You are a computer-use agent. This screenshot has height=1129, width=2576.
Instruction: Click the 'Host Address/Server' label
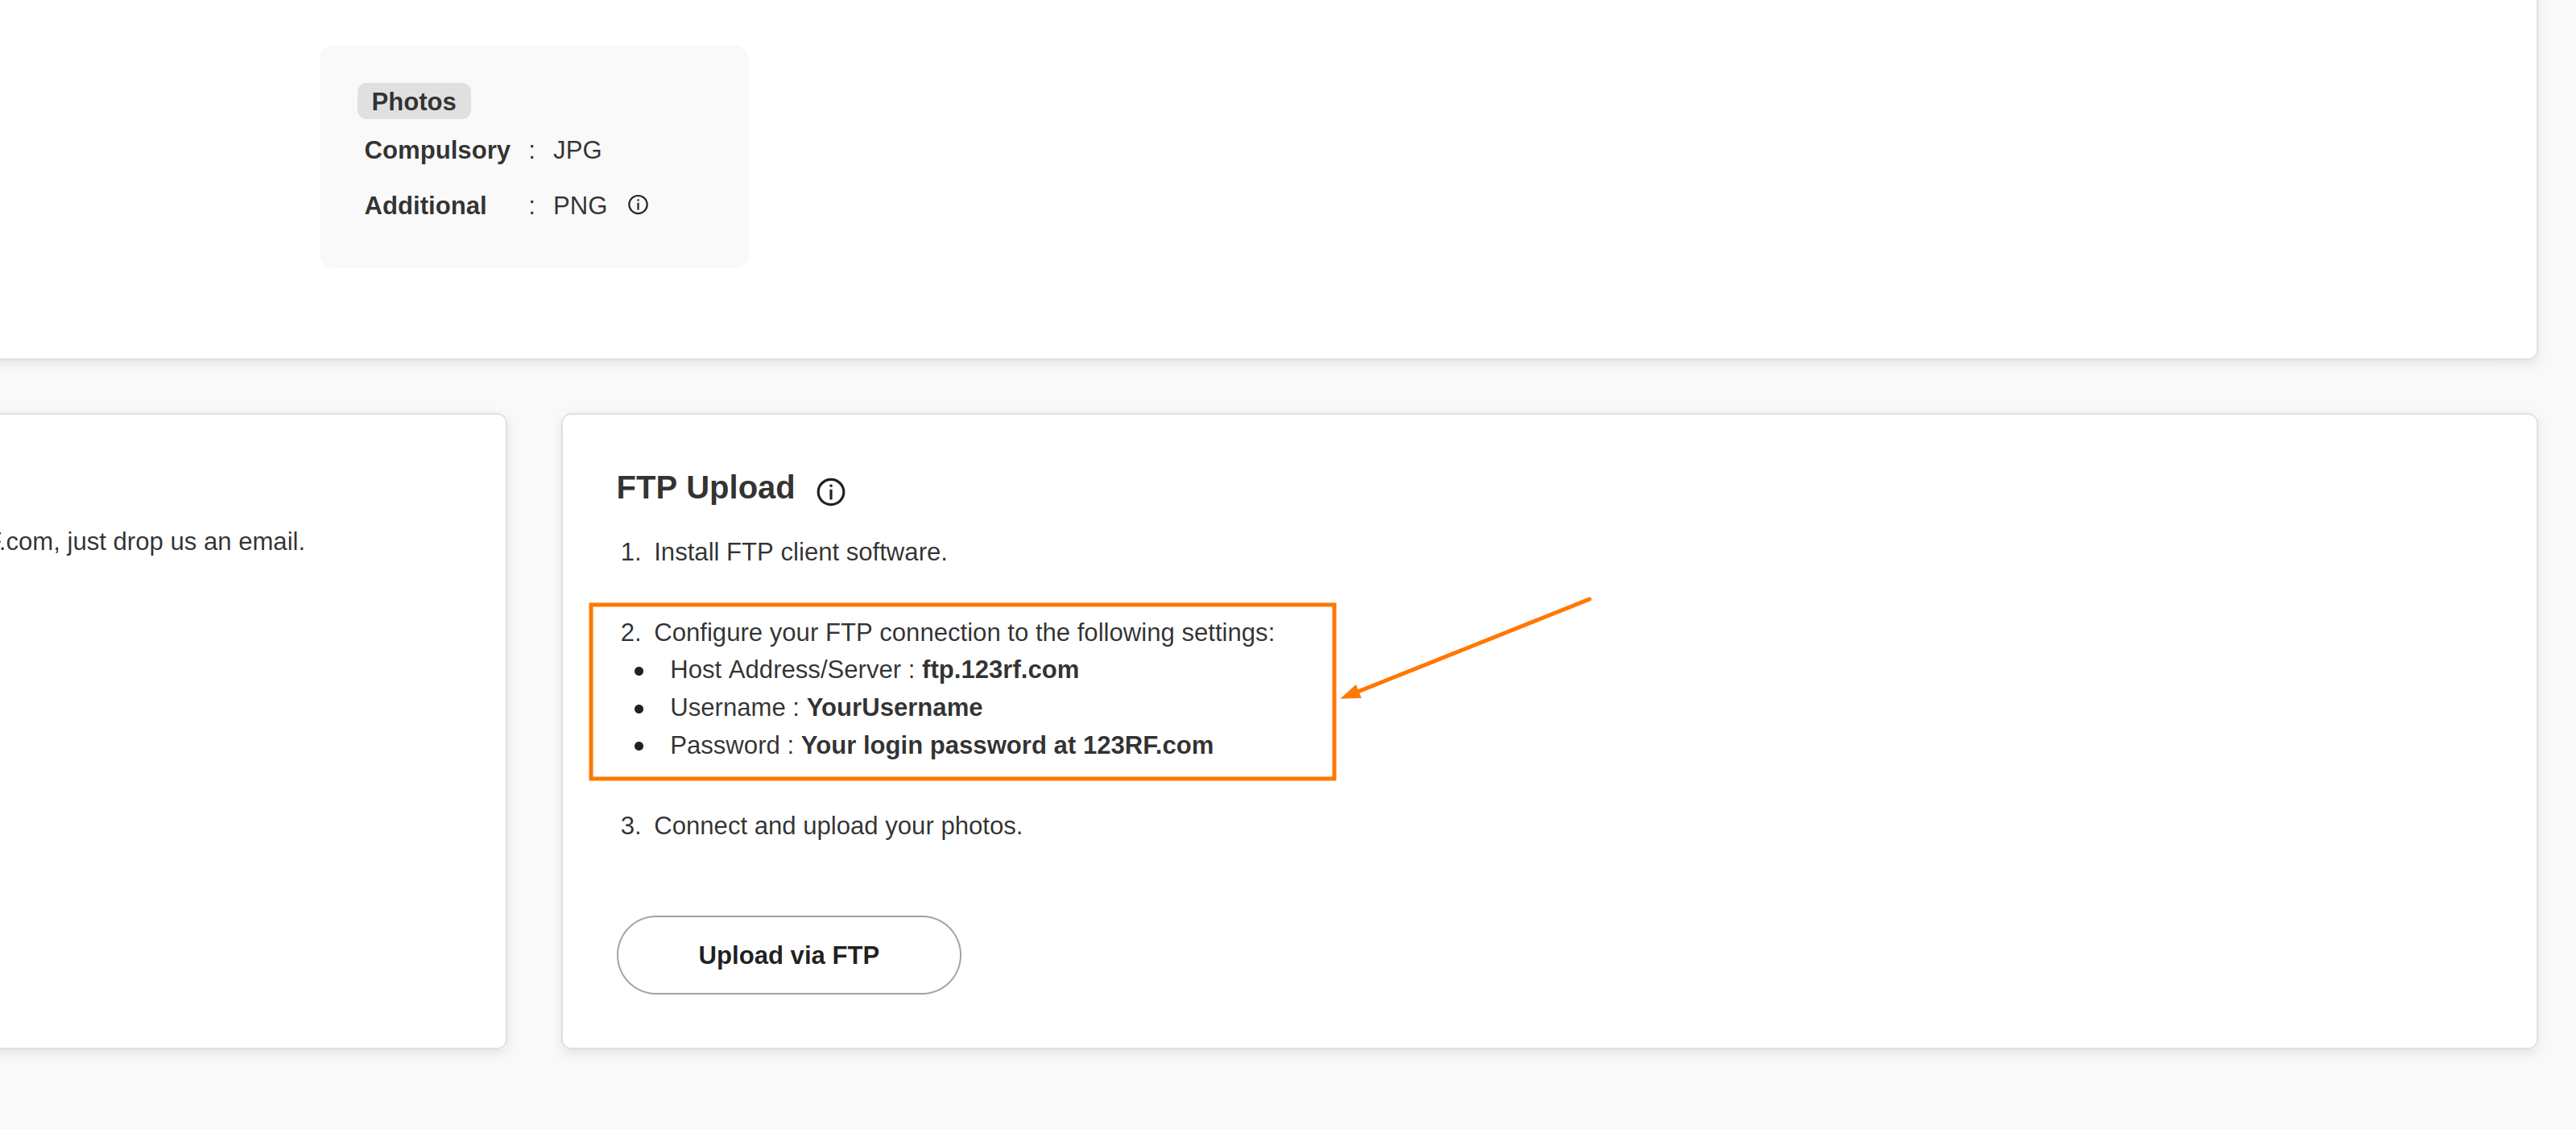[785, 669]
